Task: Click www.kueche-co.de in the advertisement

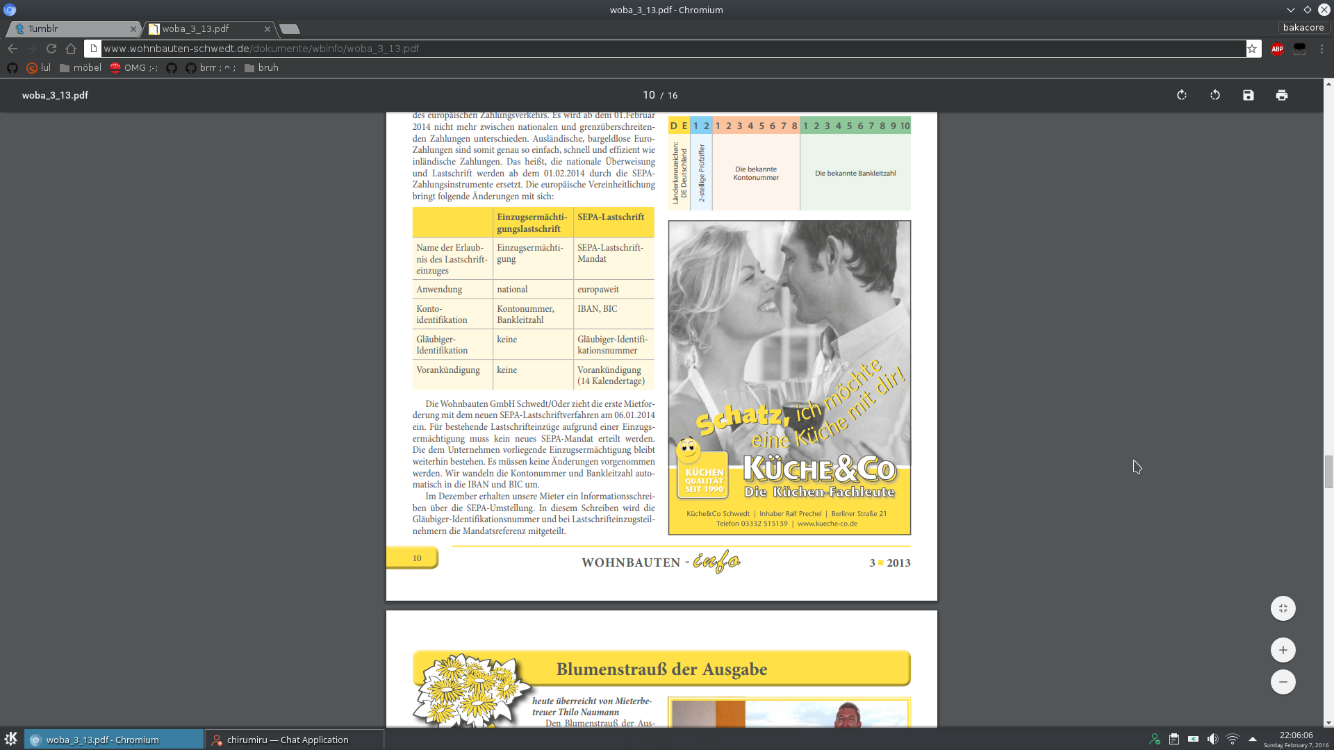Action: coord(827,524)
